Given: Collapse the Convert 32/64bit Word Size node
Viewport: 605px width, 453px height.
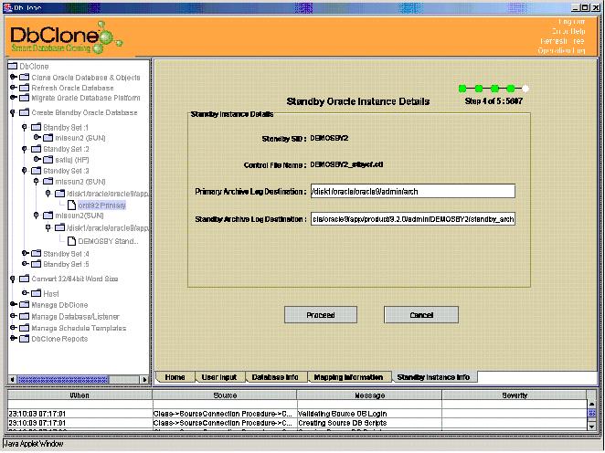Looking at the screenshot, I should tap(13, 279).
